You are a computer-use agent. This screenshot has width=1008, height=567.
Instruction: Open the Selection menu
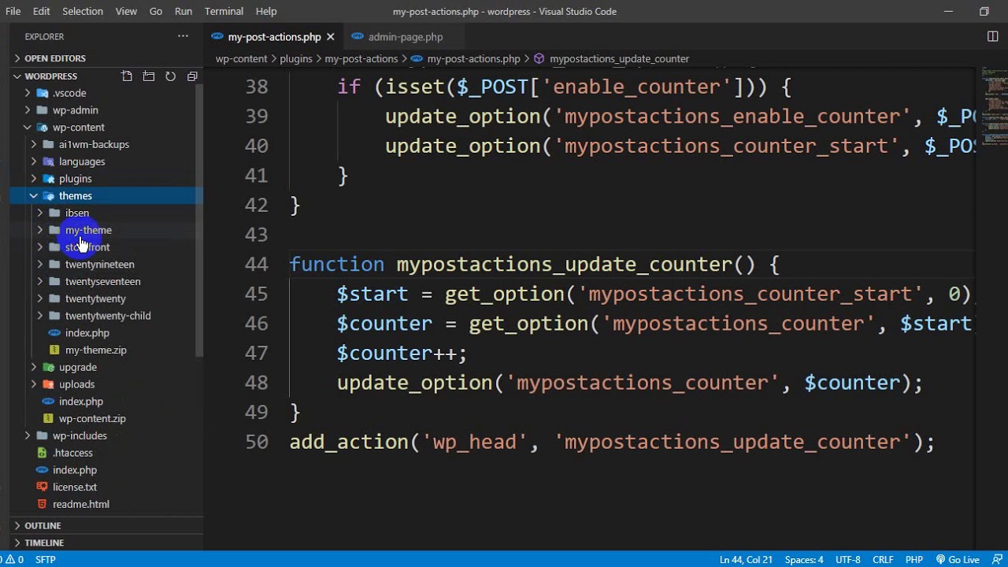(x=83, y=11)
